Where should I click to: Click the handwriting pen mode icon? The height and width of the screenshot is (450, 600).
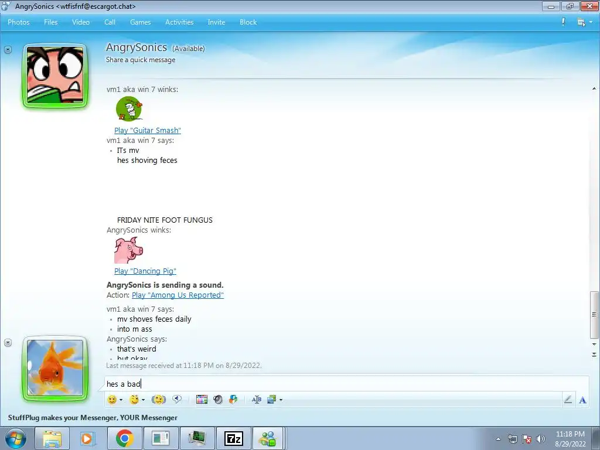pyautogui.click(x=568, y=400)
